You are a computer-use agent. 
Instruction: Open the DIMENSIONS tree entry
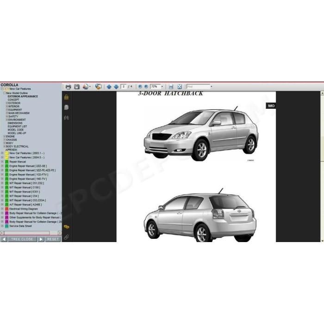coord(15,123)
